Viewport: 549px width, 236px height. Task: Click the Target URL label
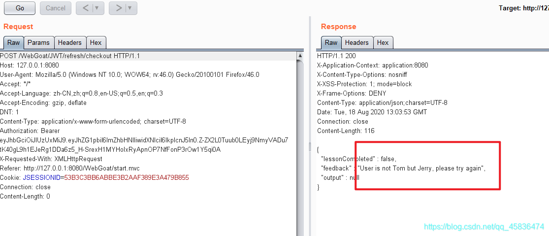click(524, 8)
